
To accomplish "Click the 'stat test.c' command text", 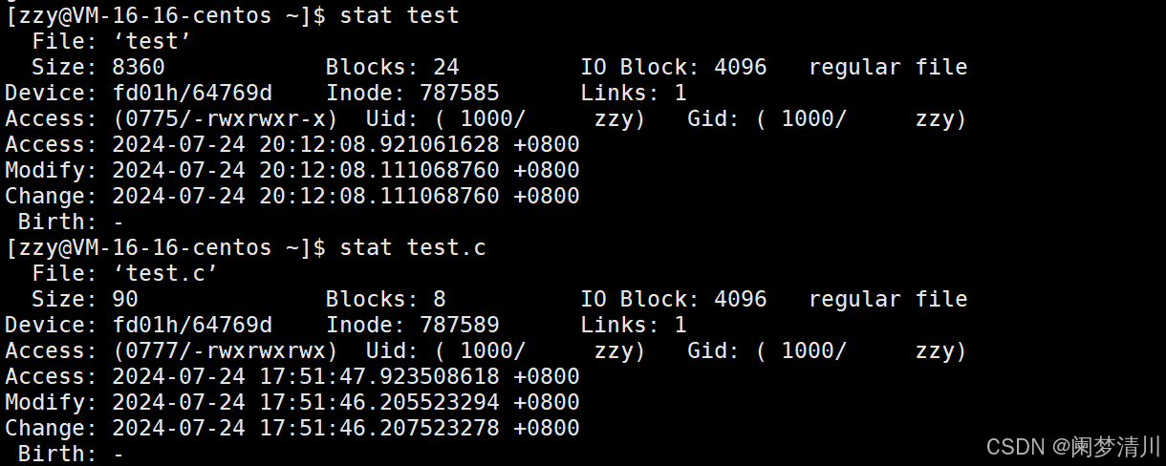I will (413, 247).
